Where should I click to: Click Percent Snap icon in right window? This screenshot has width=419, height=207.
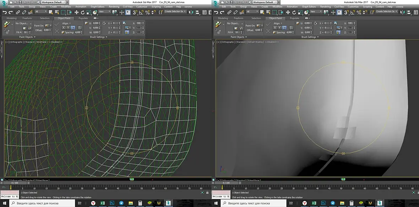click(x=359, y=12)
